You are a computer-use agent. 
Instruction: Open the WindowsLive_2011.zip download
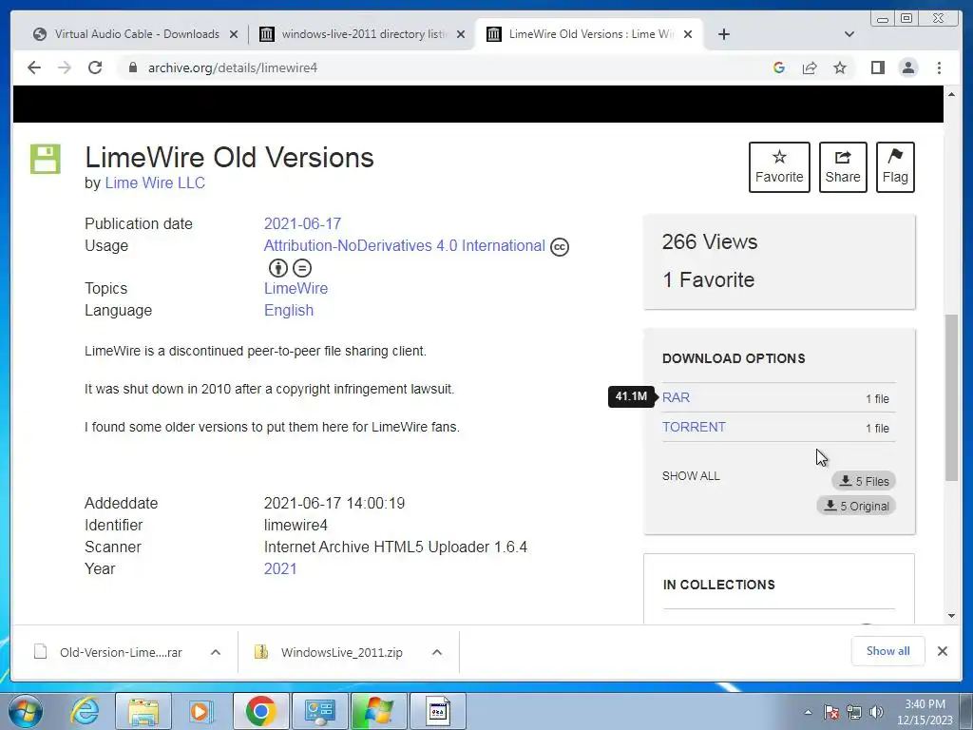330,652
